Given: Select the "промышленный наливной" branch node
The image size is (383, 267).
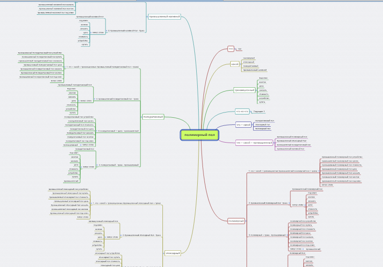Looking at the screenshot, I should [164, 16].
